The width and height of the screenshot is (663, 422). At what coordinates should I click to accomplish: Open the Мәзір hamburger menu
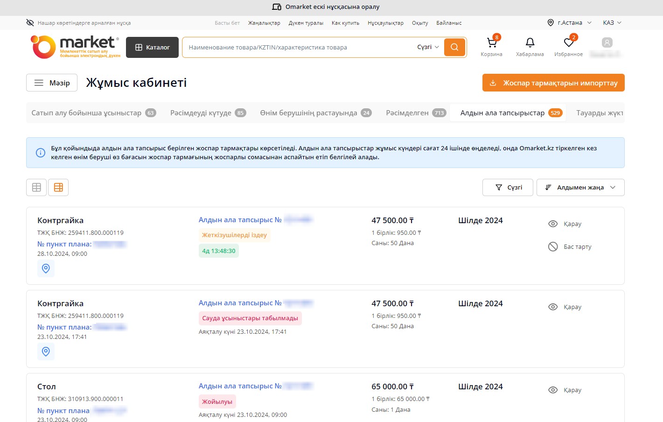click(x=52, y=83)
